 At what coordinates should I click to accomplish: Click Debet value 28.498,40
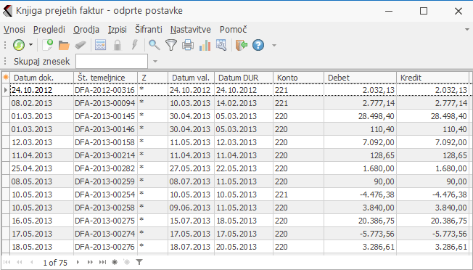(x=360, y=116)
